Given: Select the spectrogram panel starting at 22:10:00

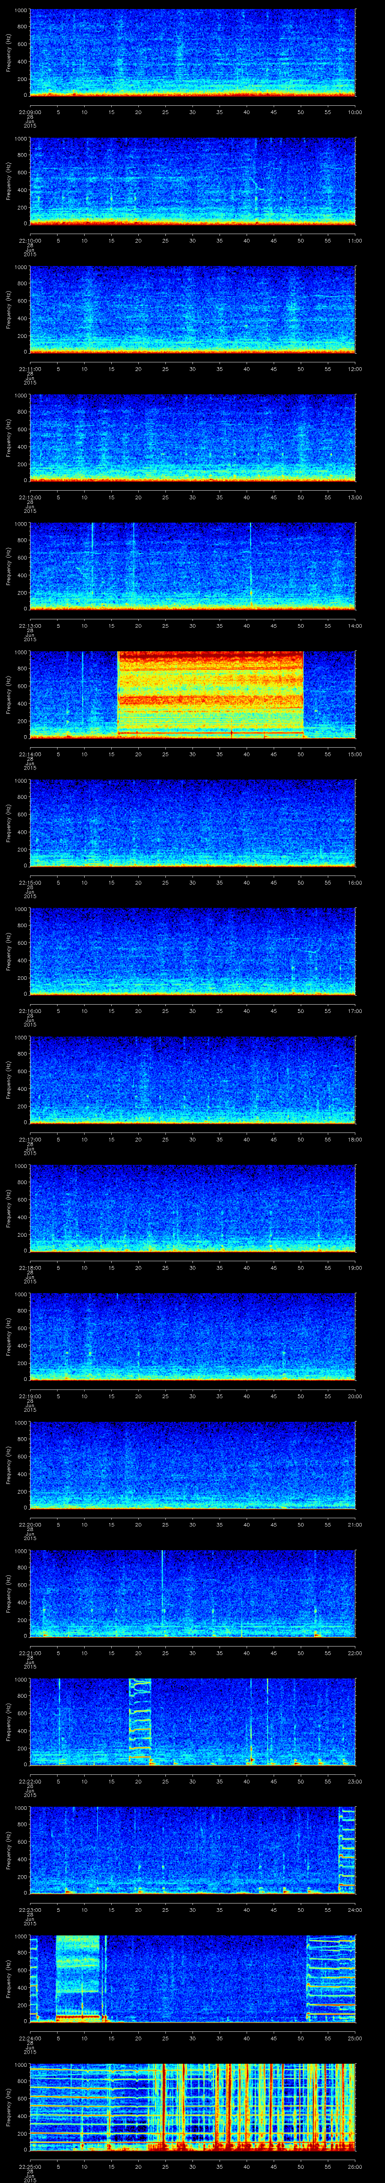Looking at the screenshot, I should click(x=192, y=181).
